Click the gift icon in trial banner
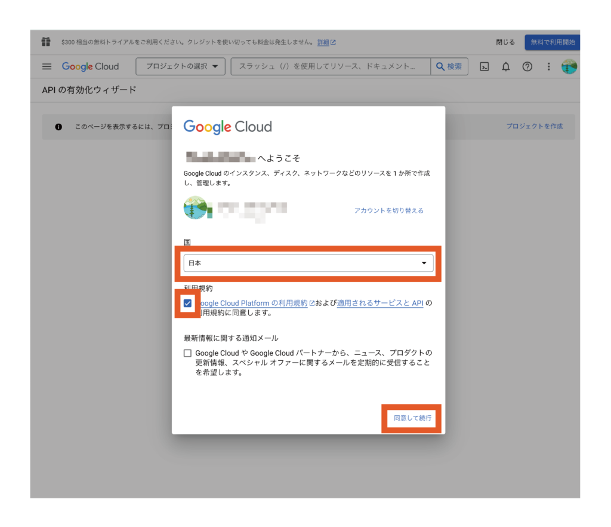The height and width of the screenshot is (527, 611). coord(46,42)
